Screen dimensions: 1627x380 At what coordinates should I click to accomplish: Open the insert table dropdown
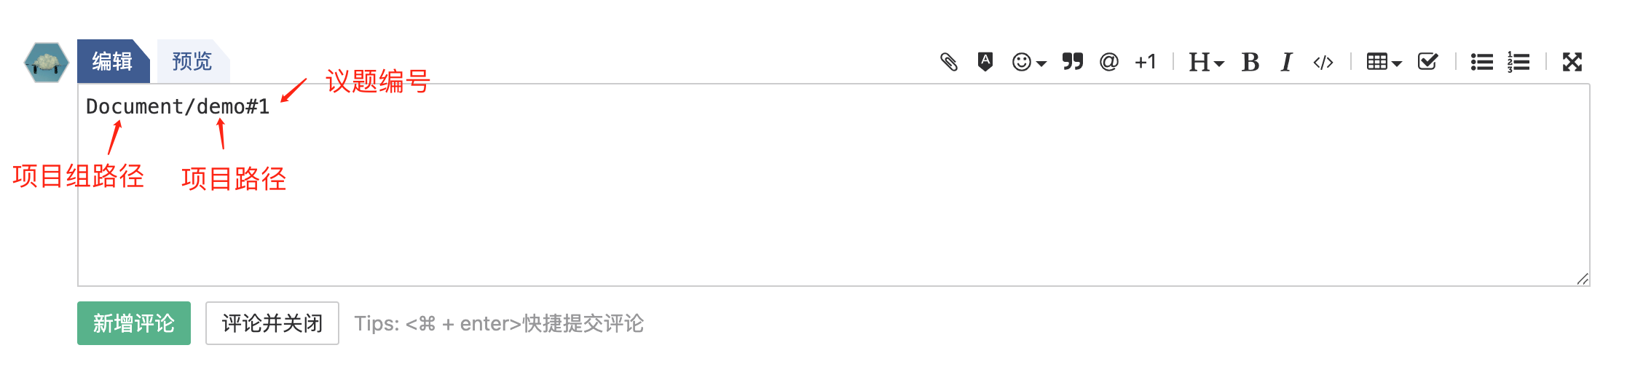pyautogui.click(x=1384, y=62)
